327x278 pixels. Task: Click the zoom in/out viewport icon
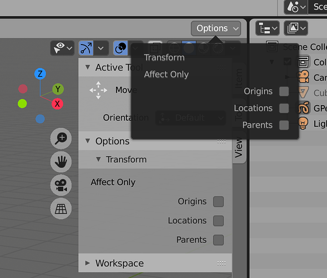click(x=61, y=138)
